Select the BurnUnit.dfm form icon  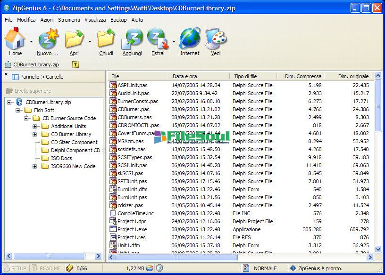(113, 189)
